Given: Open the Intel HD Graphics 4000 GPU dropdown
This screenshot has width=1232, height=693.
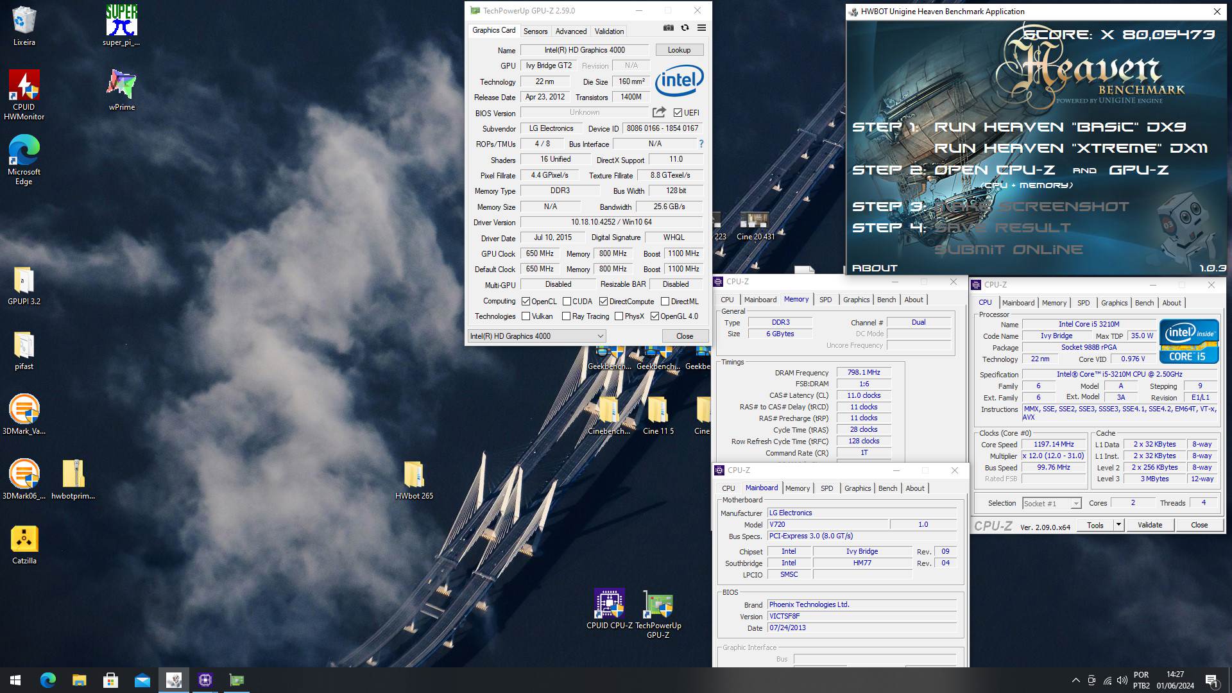Looking at the screenshot, I should click(536, 336).
